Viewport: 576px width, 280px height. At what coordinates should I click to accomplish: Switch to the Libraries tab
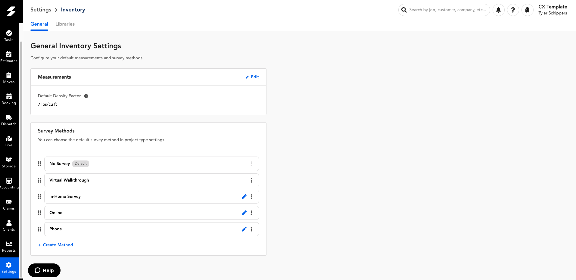pos(65,24)
